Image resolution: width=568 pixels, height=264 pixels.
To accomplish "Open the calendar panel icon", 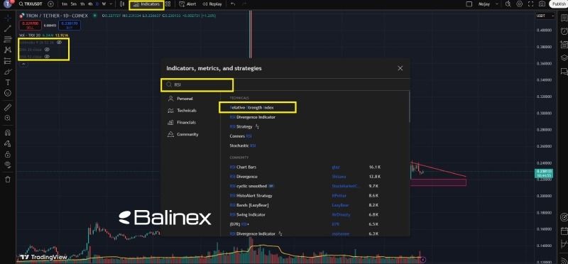I will [564, 231].
